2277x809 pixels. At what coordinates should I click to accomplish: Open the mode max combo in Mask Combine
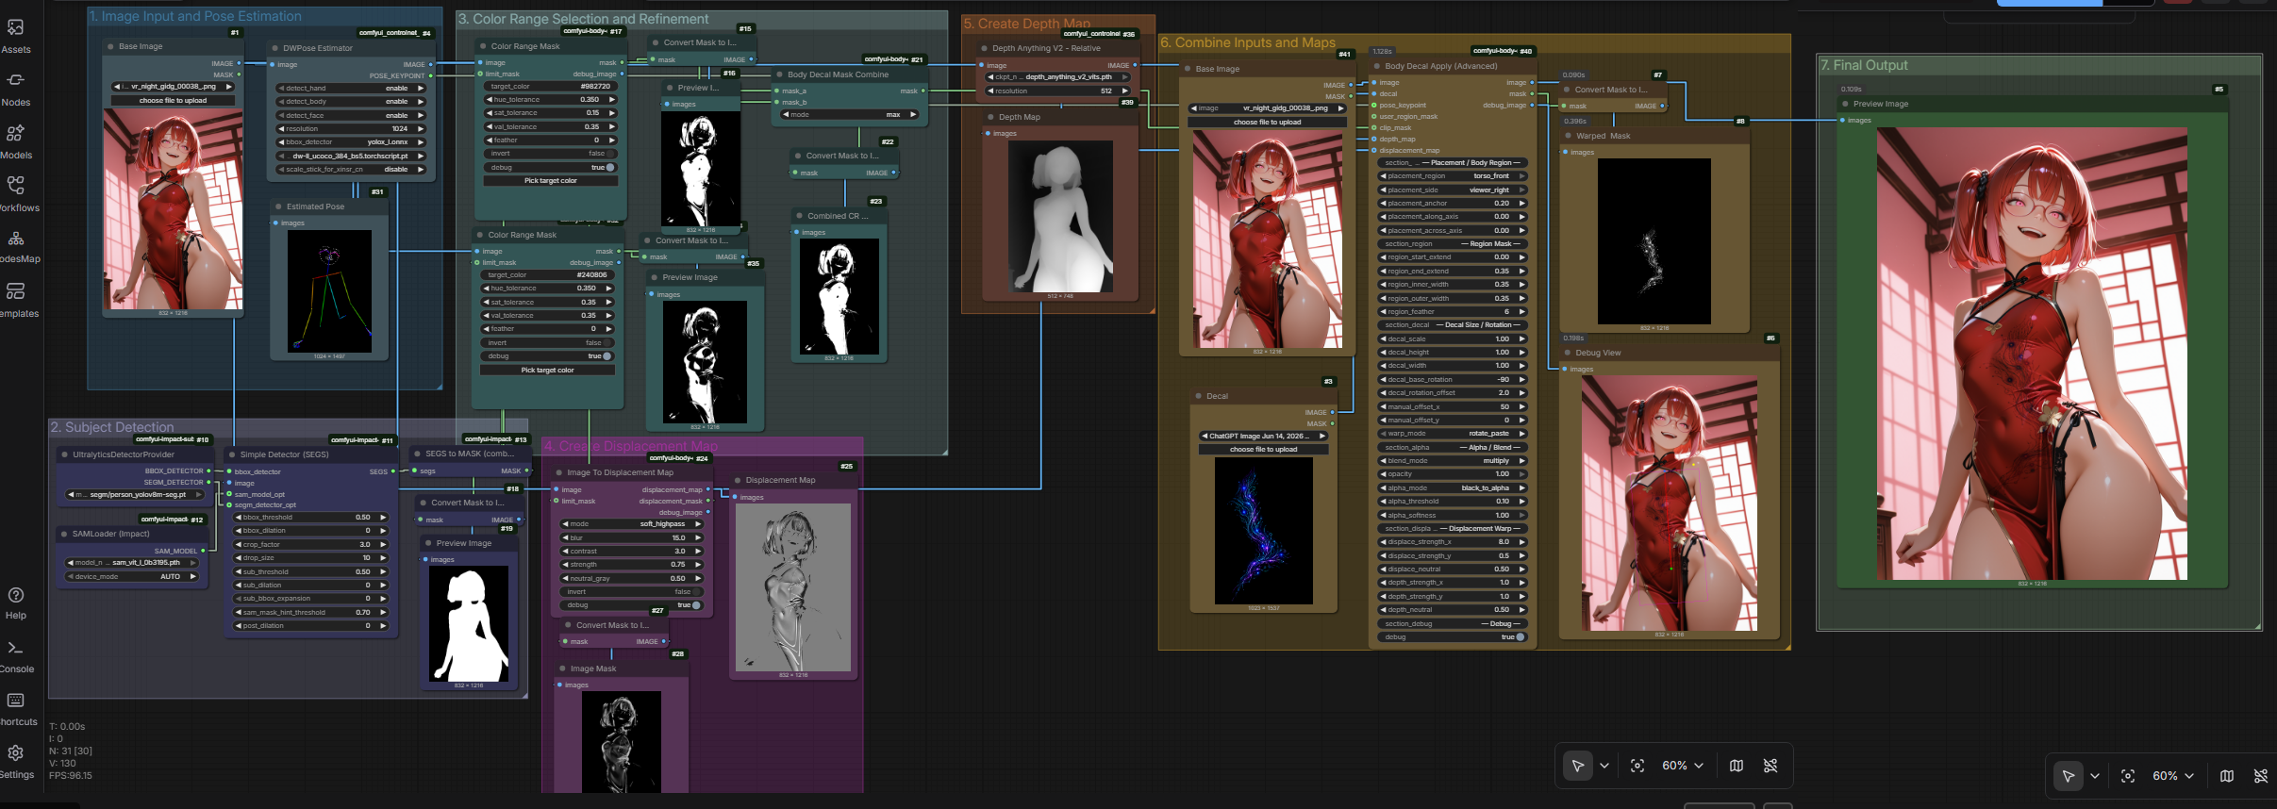pos(850,115)
